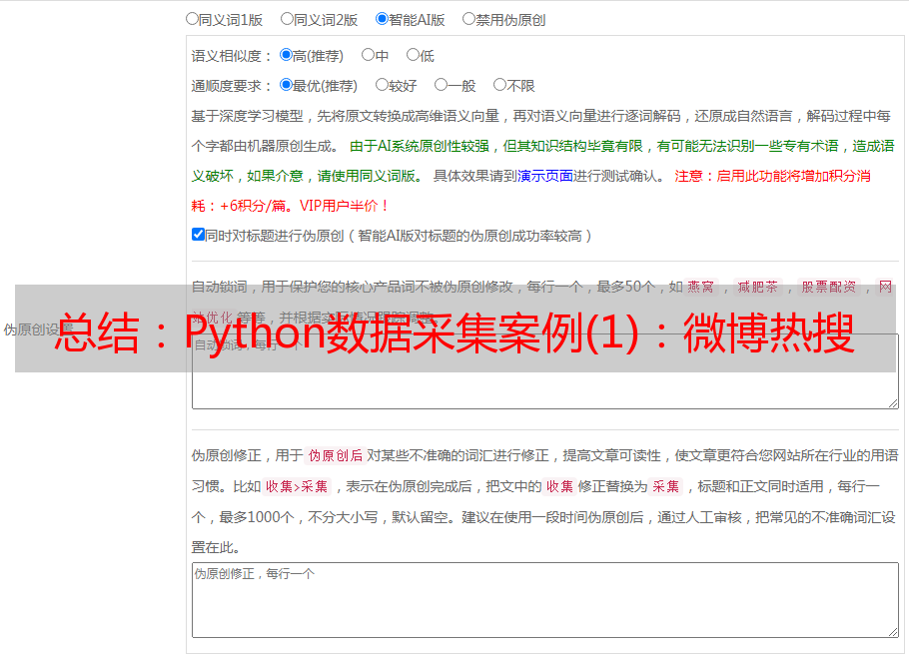This screenshot has width=910, height=657.
Task: Click the red VIP用户半价 notice text
Action: point(344,206)
